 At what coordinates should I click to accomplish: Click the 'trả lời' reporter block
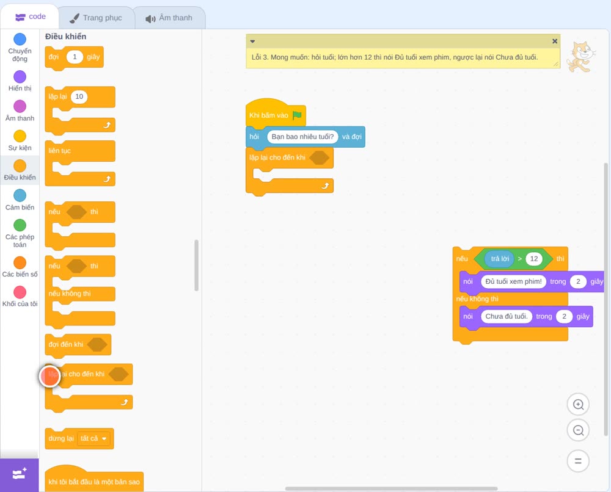coord(500,259)
